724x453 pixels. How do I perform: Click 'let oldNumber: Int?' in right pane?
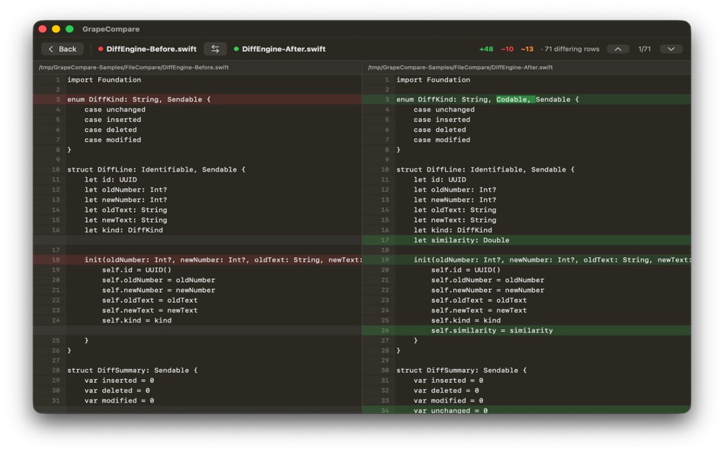(455, 190)
